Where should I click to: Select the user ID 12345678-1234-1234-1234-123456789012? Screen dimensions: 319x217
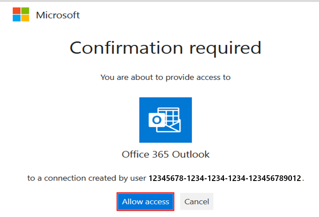pos(225,178)
